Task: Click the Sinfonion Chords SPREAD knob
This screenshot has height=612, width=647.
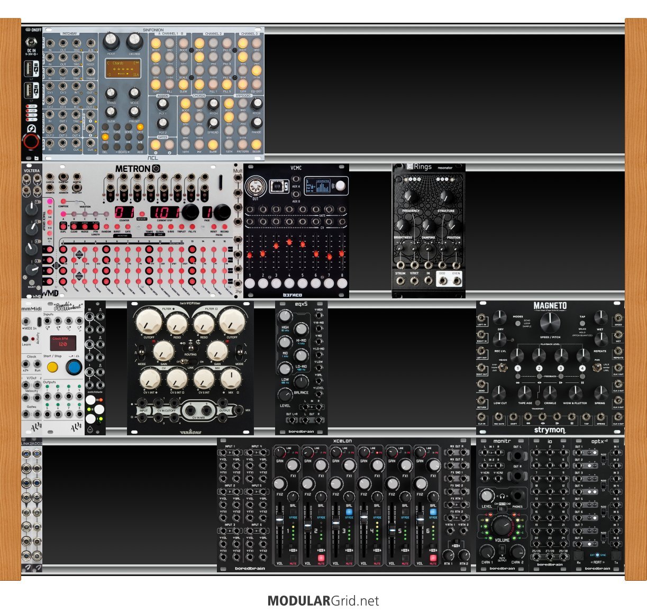Action: click(213, 123)
